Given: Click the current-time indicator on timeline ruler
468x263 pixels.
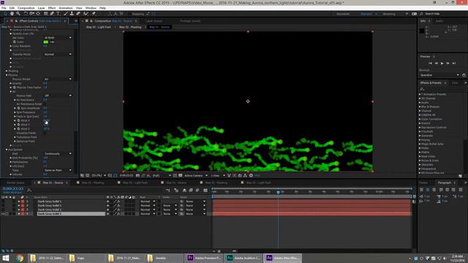Looking at the screenshot, I should [278, 192].
